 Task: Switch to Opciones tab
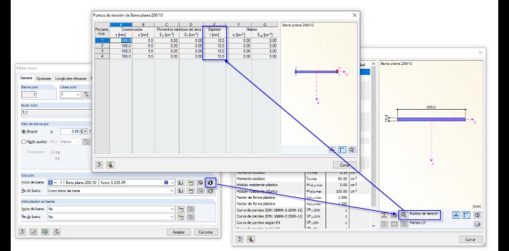44,78
